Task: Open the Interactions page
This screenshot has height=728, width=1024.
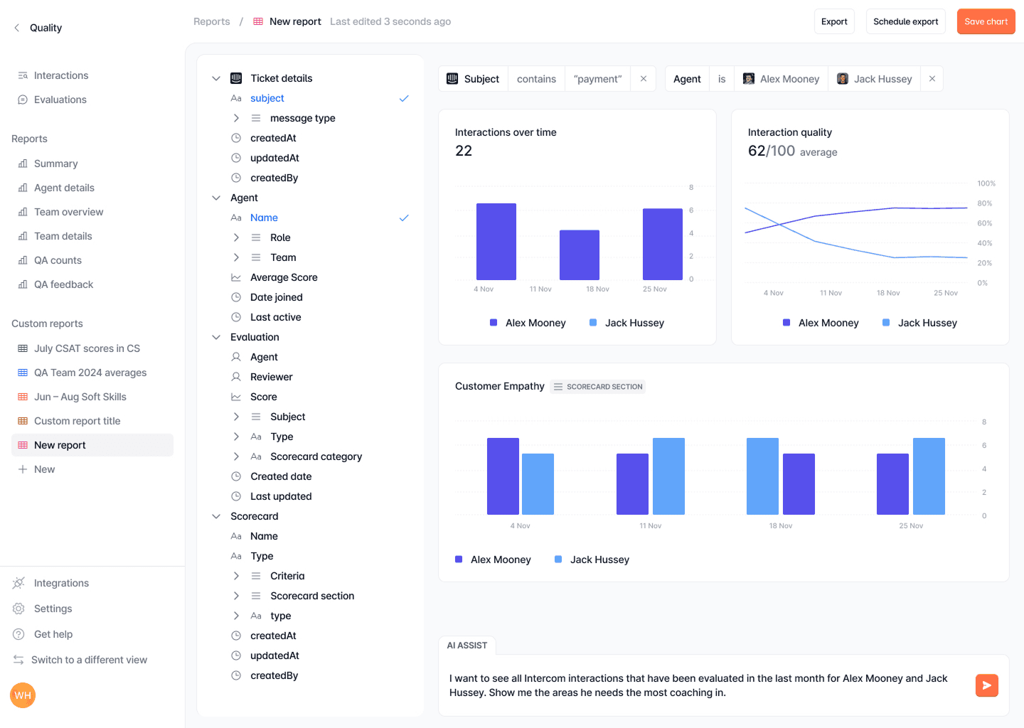Action: 61,75
